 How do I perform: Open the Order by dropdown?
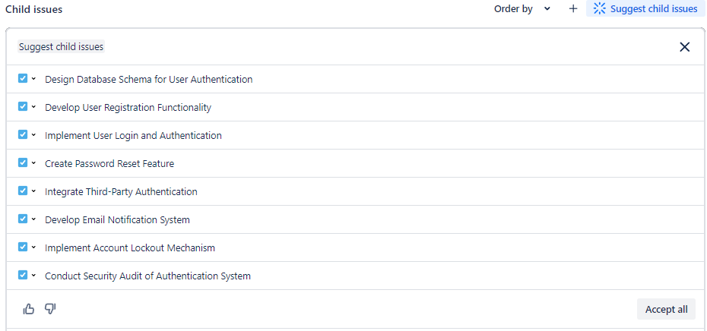click(523, 9)
